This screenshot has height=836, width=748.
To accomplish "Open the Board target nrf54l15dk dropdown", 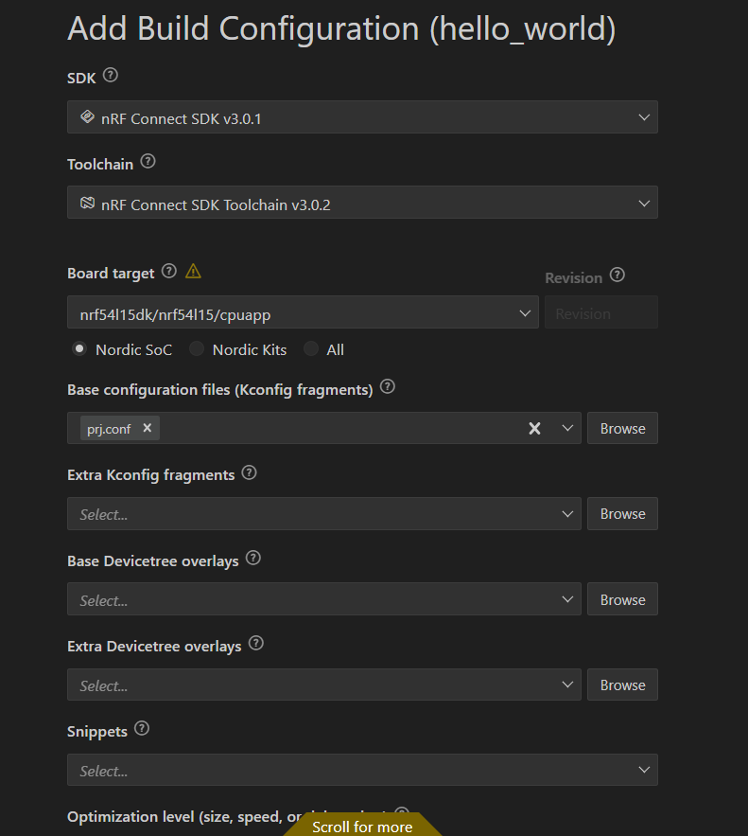I will [x=303, y=311].
